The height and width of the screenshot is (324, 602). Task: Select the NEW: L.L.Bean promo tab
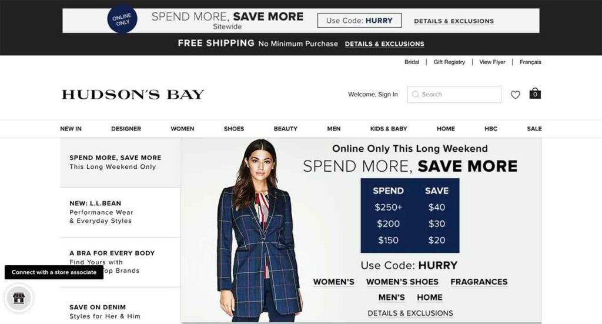pyautogui.click(x=120, y=212)
